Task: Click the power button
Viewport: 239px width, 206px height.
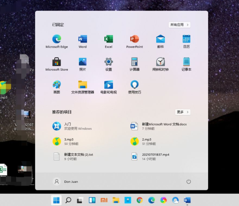Action: tap(188, 181)
